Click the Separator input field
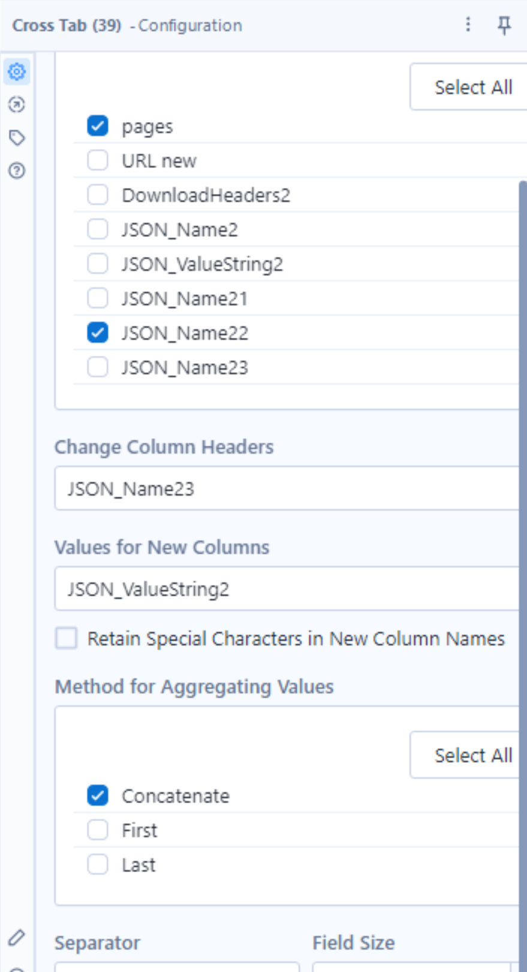The image size is (527, 972). (x=177, y=967)
